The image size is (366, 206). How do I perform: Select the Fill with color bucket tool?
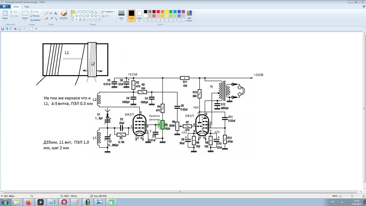[x=51, y=13]
